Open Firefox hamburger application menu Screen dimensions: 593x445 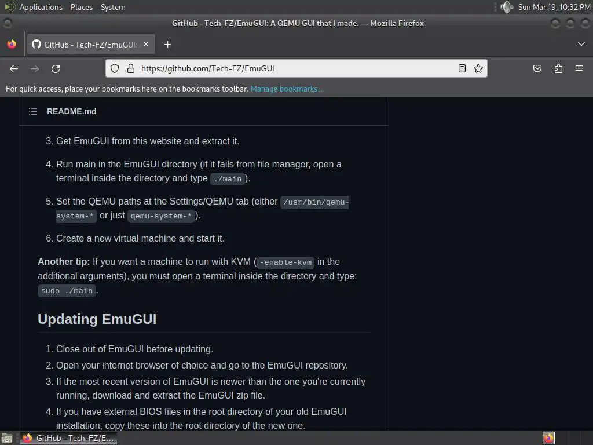click(579, 68)
